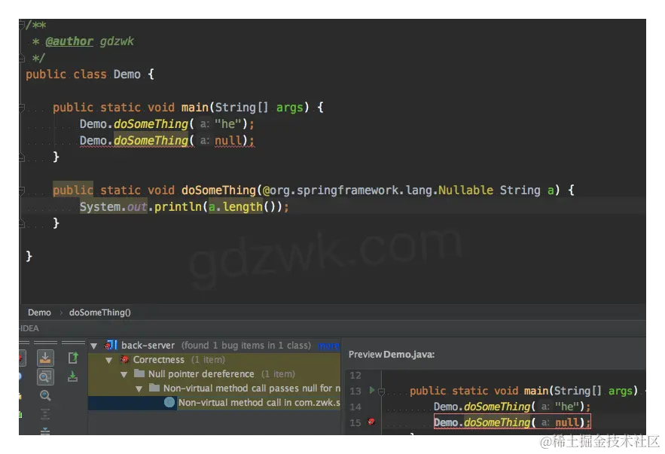Click the 'Nullable' annotation in the editor
The width and height of the screenshot is (665, 454).
click(x=465, y=190)
